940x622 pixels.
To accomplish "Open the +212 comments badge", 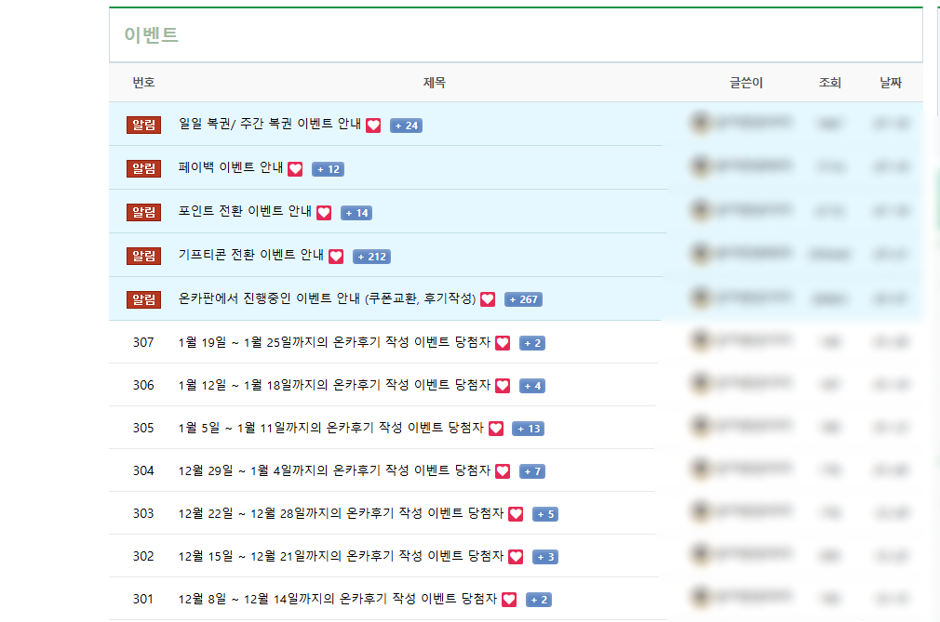I will (x=371, y=257).
